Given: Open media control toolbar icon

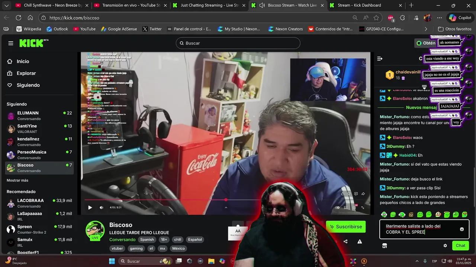Looking at the screenshot, I should pyautogui.click(x=416, y=17).
